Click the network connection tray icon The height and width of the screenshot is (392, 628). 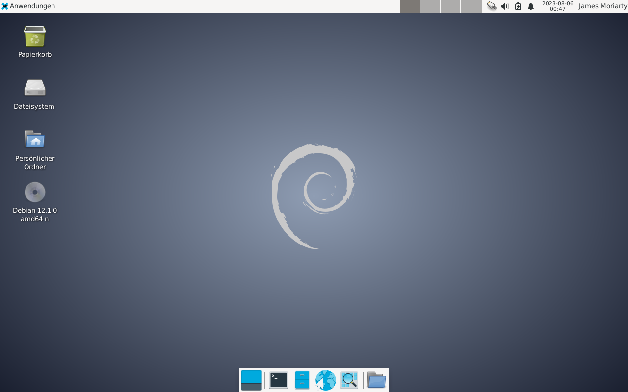[x=492, y=6]
